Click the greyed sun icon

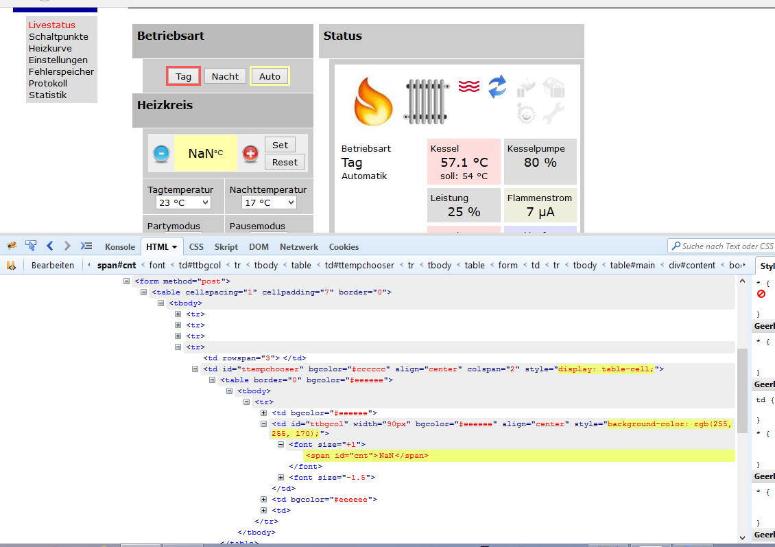point(526,113)
